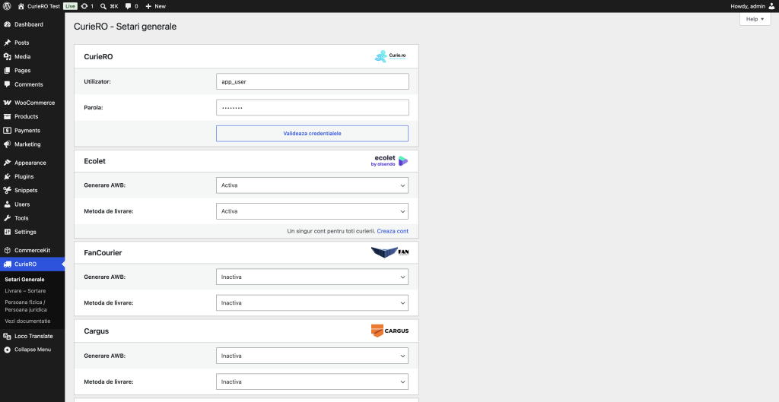Click the Snippets scissors icon
The width and height of the screenshot is (779, 402).
pyautogui.click(x=7, y=191)
